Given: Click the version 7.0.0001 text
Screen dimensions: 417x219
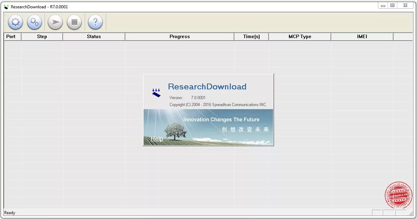Looking at the screenshot, I should [198, 98].
